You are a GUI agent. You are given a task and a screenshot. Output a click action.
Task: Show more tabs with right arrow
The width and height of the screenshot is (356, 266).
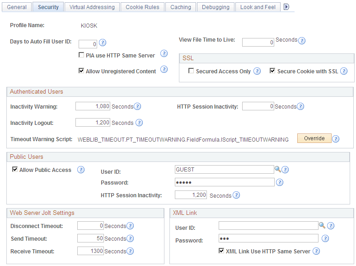[x=286, y=7]
